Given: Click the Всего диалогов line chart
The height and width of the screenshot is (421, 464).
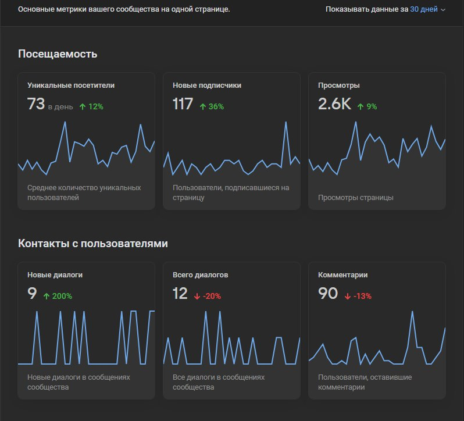Looking at the screenshot, I should pos(231,338).
